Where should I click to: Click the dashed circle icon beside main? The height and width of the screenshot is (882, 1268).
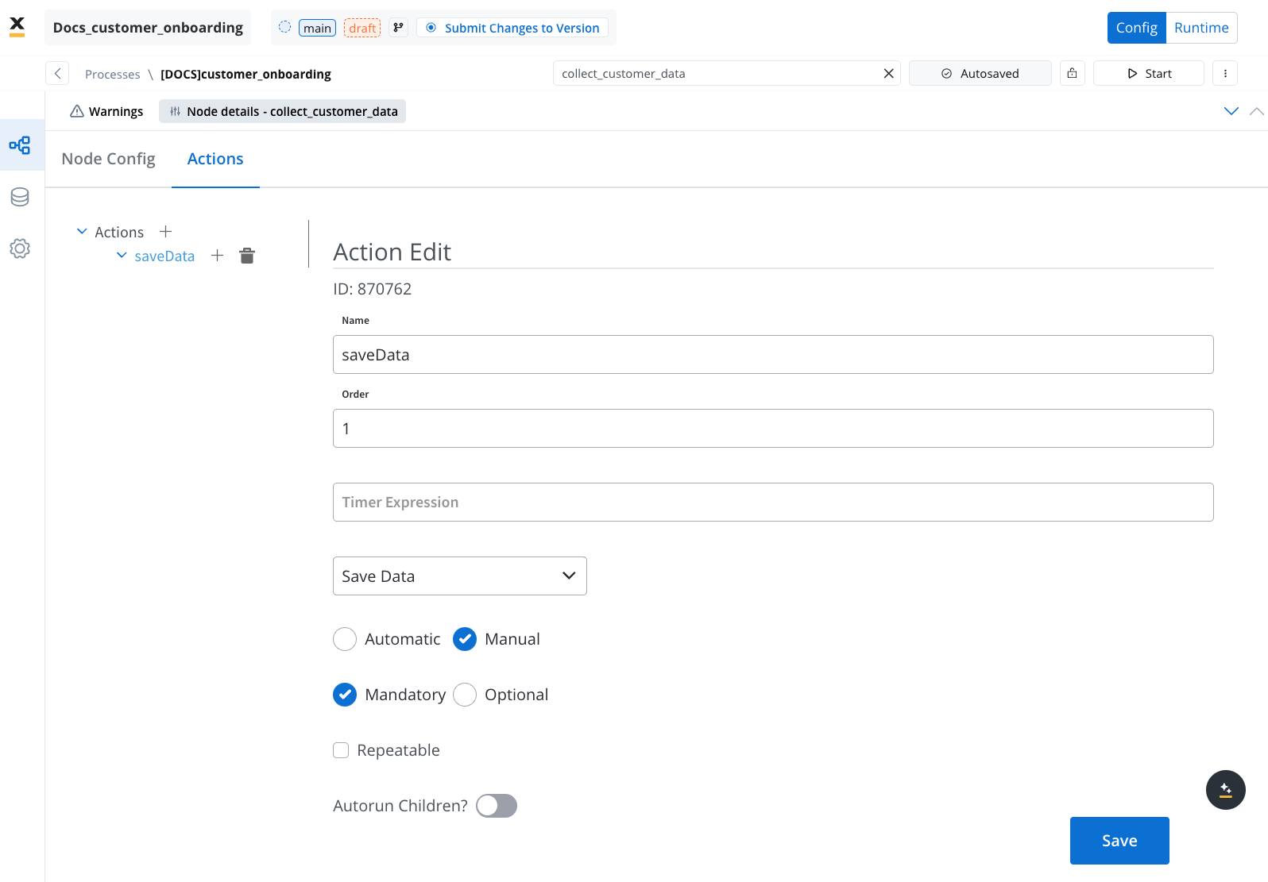point(284,27)
